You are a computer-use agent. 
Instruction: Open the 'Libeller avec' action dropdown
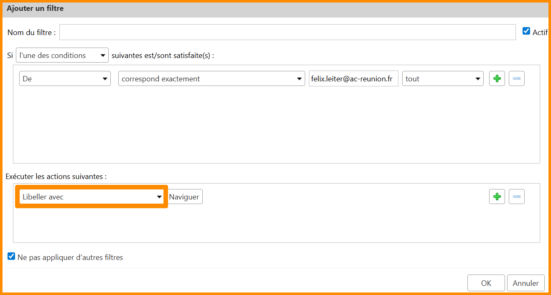click(x=92, y=197)
